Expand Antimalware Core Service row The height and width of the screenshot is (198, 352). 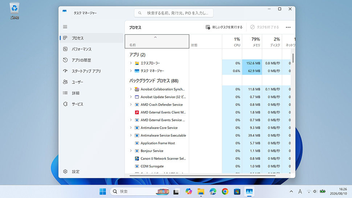[131, 128]
